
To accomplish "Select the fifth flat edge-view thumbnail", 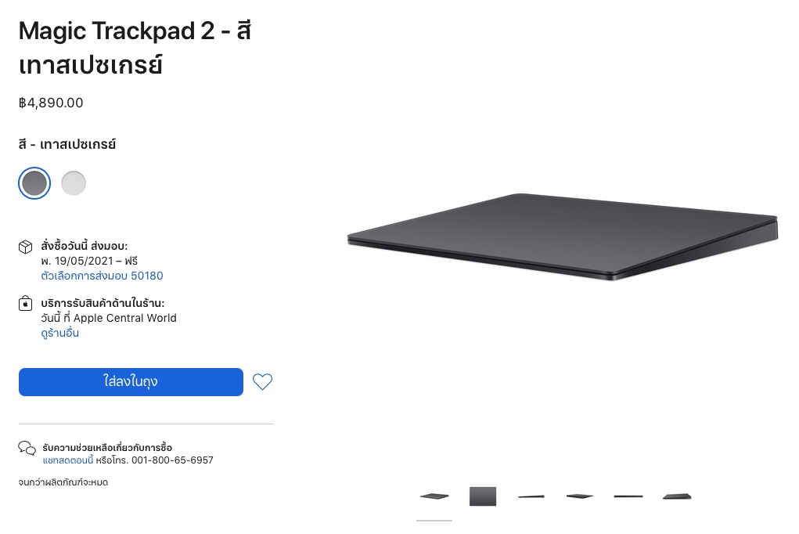I will (x=628, y=496).
